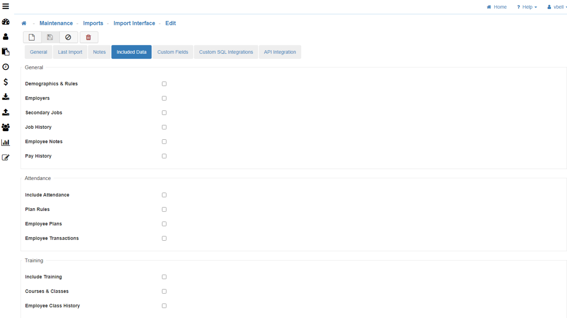This screenshot has height=318, width=567.
Task: Click the red trash delete button
Action: 89,38
